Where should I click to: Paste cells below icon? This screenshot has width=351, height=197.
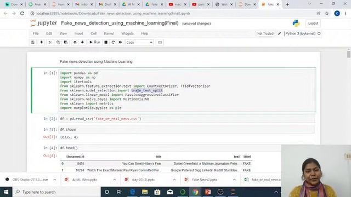point(66,42)
